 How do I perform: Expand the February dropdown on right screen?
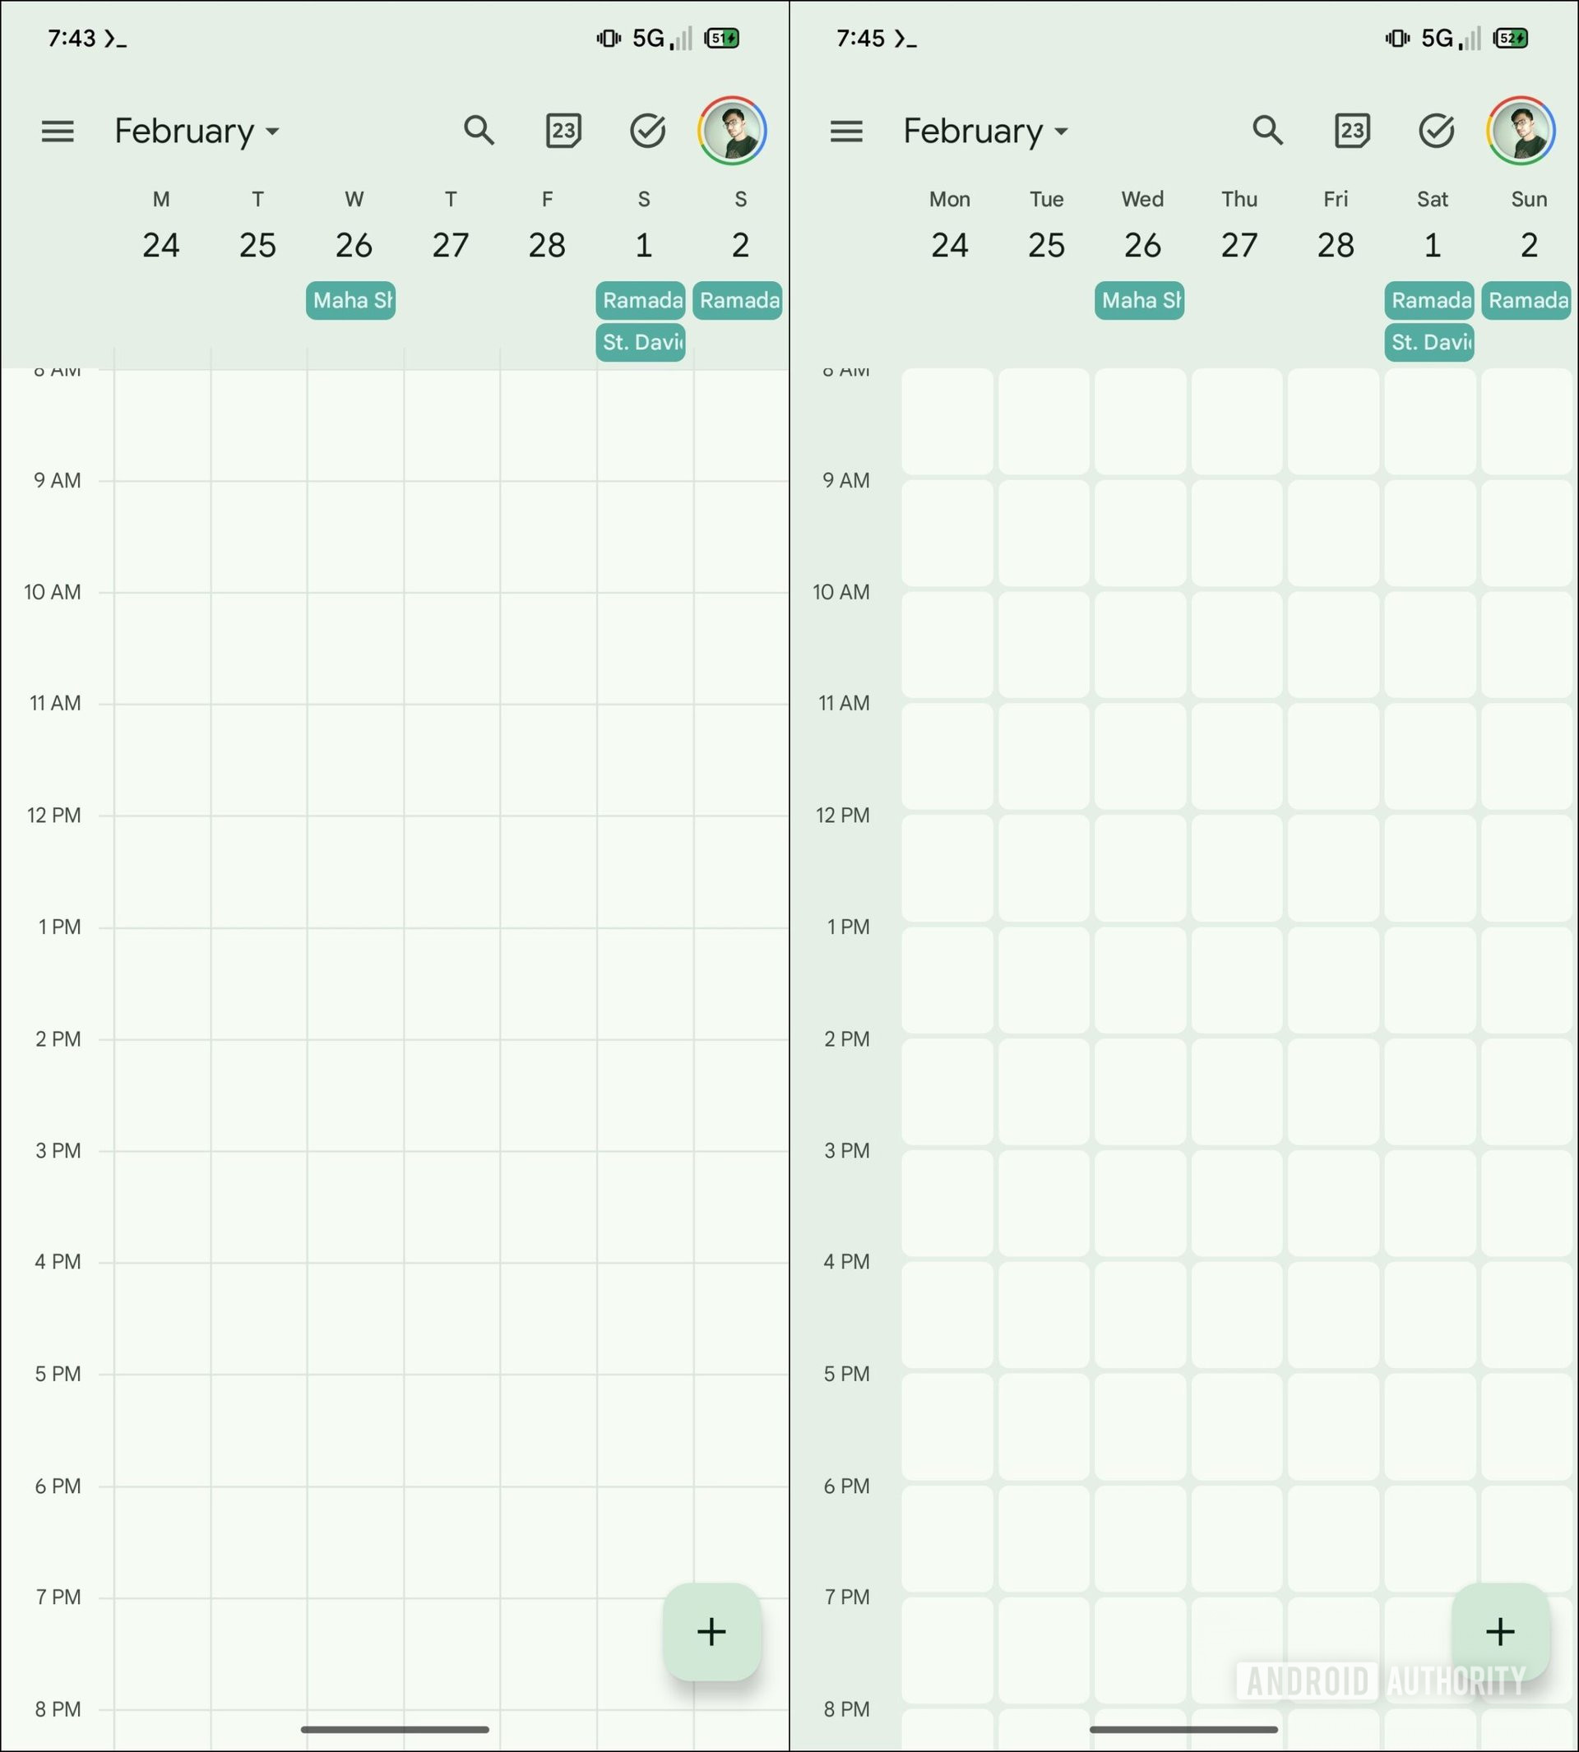(988, 131)
